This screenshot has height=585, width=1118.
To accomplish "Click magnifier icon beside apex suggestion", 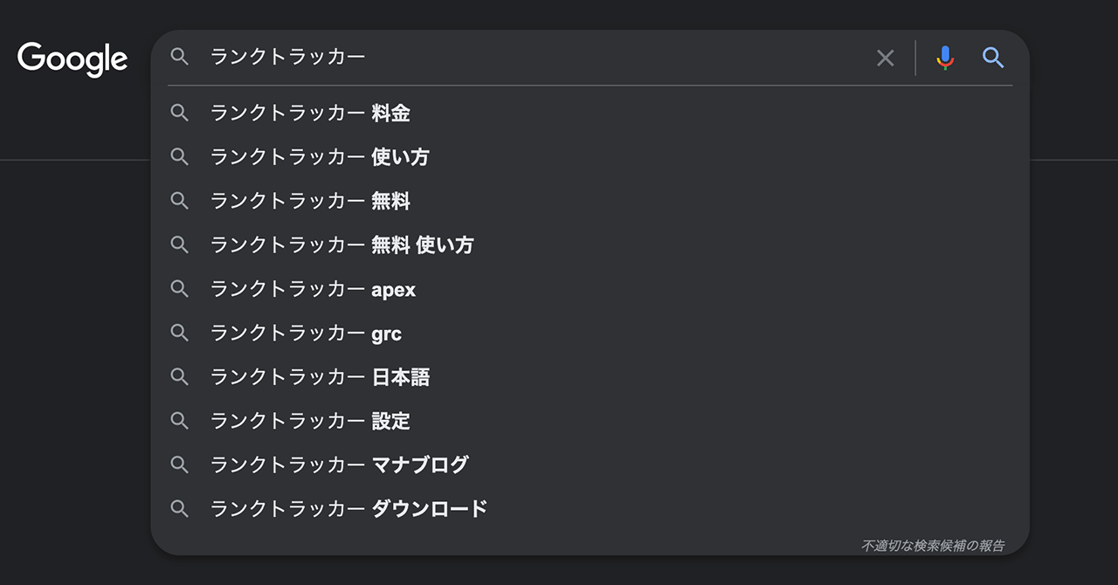I will 180,289.
